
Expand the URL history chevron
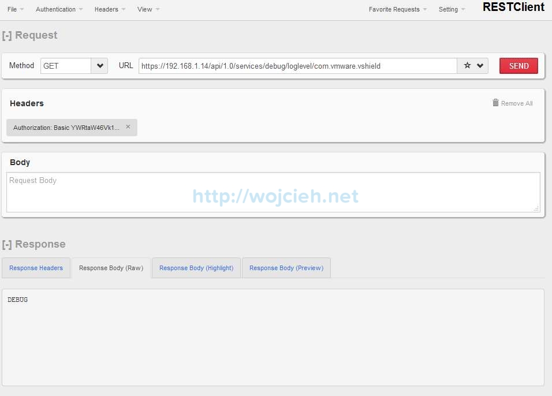[480, 65]
